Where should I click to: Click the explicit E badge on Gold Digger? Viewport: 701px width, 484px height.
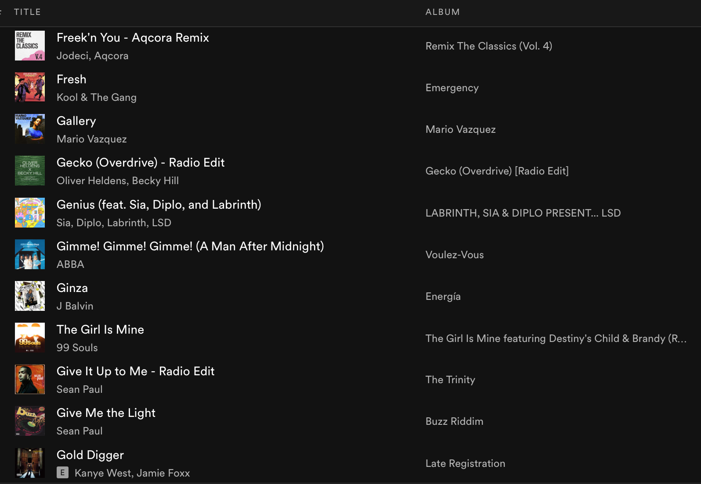62,473
